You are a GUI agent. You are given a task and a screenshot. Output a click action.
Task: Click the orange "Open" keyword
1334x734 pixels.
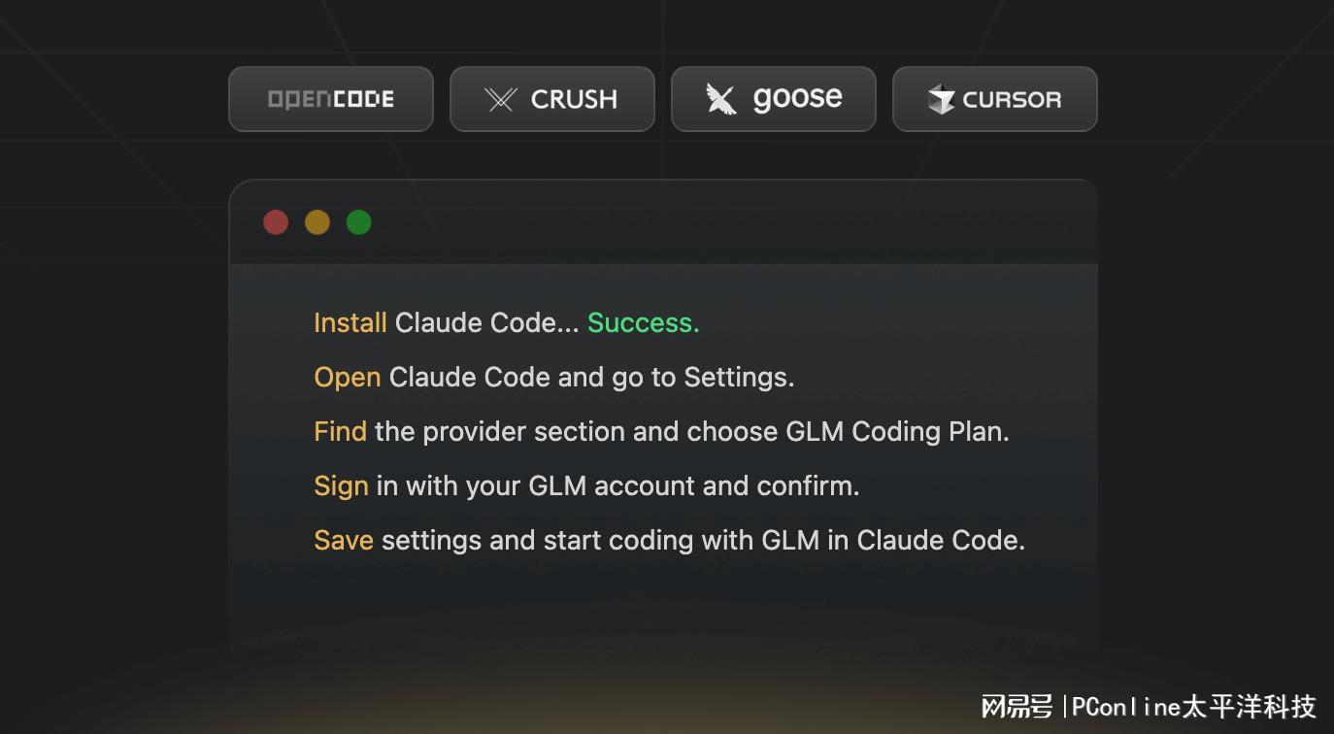[347, 377]
